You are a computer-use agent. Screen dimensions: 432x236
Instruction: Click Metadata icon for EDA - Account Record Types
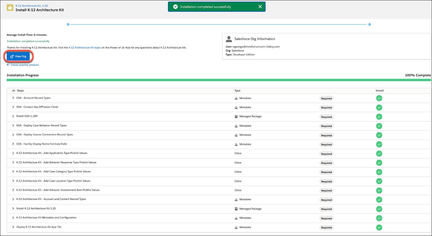pos(236,98)
